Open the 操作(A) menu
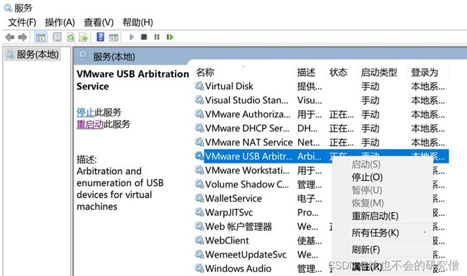467x276 pixels. pyautogui.click(x=60, y=23)
